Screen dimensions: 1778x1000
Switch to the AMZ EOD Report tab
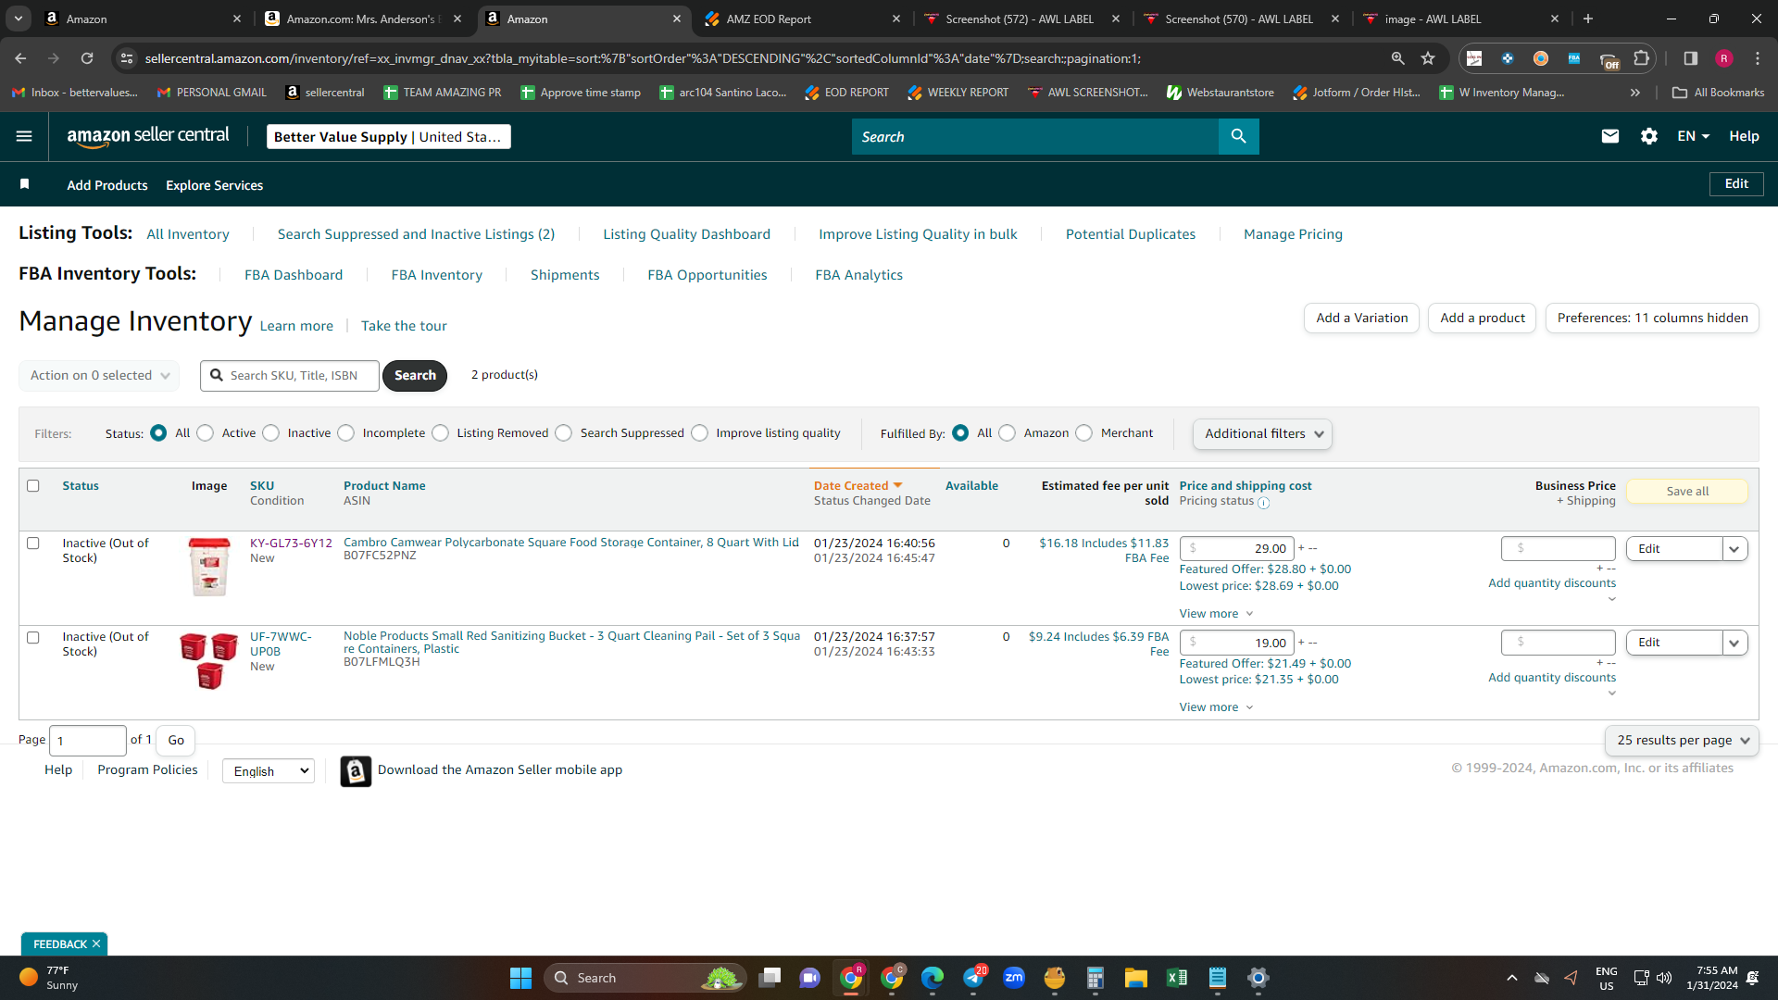click(803, 19)
